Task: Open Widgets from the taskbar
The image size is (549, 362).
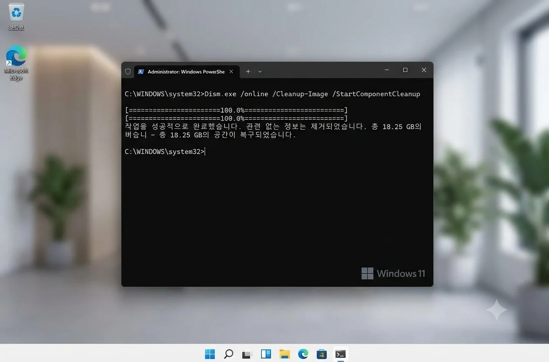Action: point(266,354)
